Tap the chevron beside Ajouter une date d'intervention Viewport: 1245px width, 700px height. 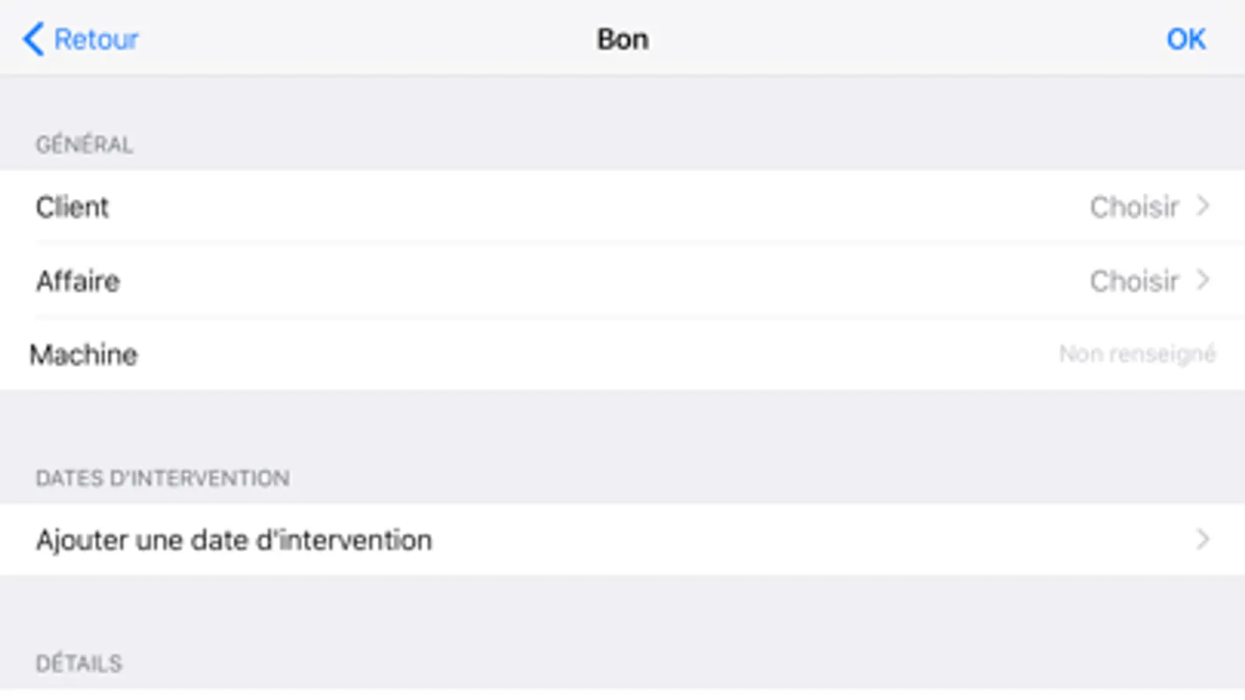(x=1203, y=539)
